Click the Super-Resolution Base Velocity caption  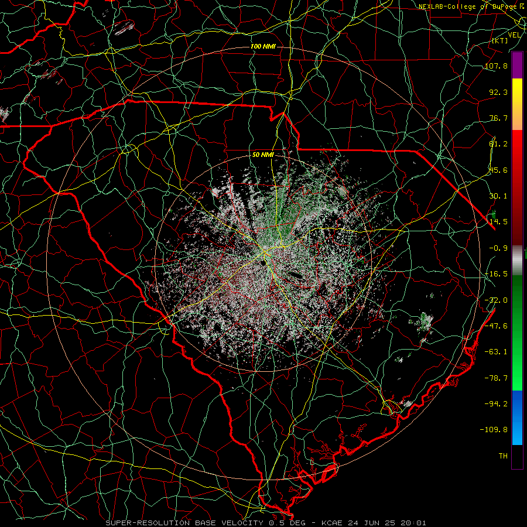tap(266, 523)
